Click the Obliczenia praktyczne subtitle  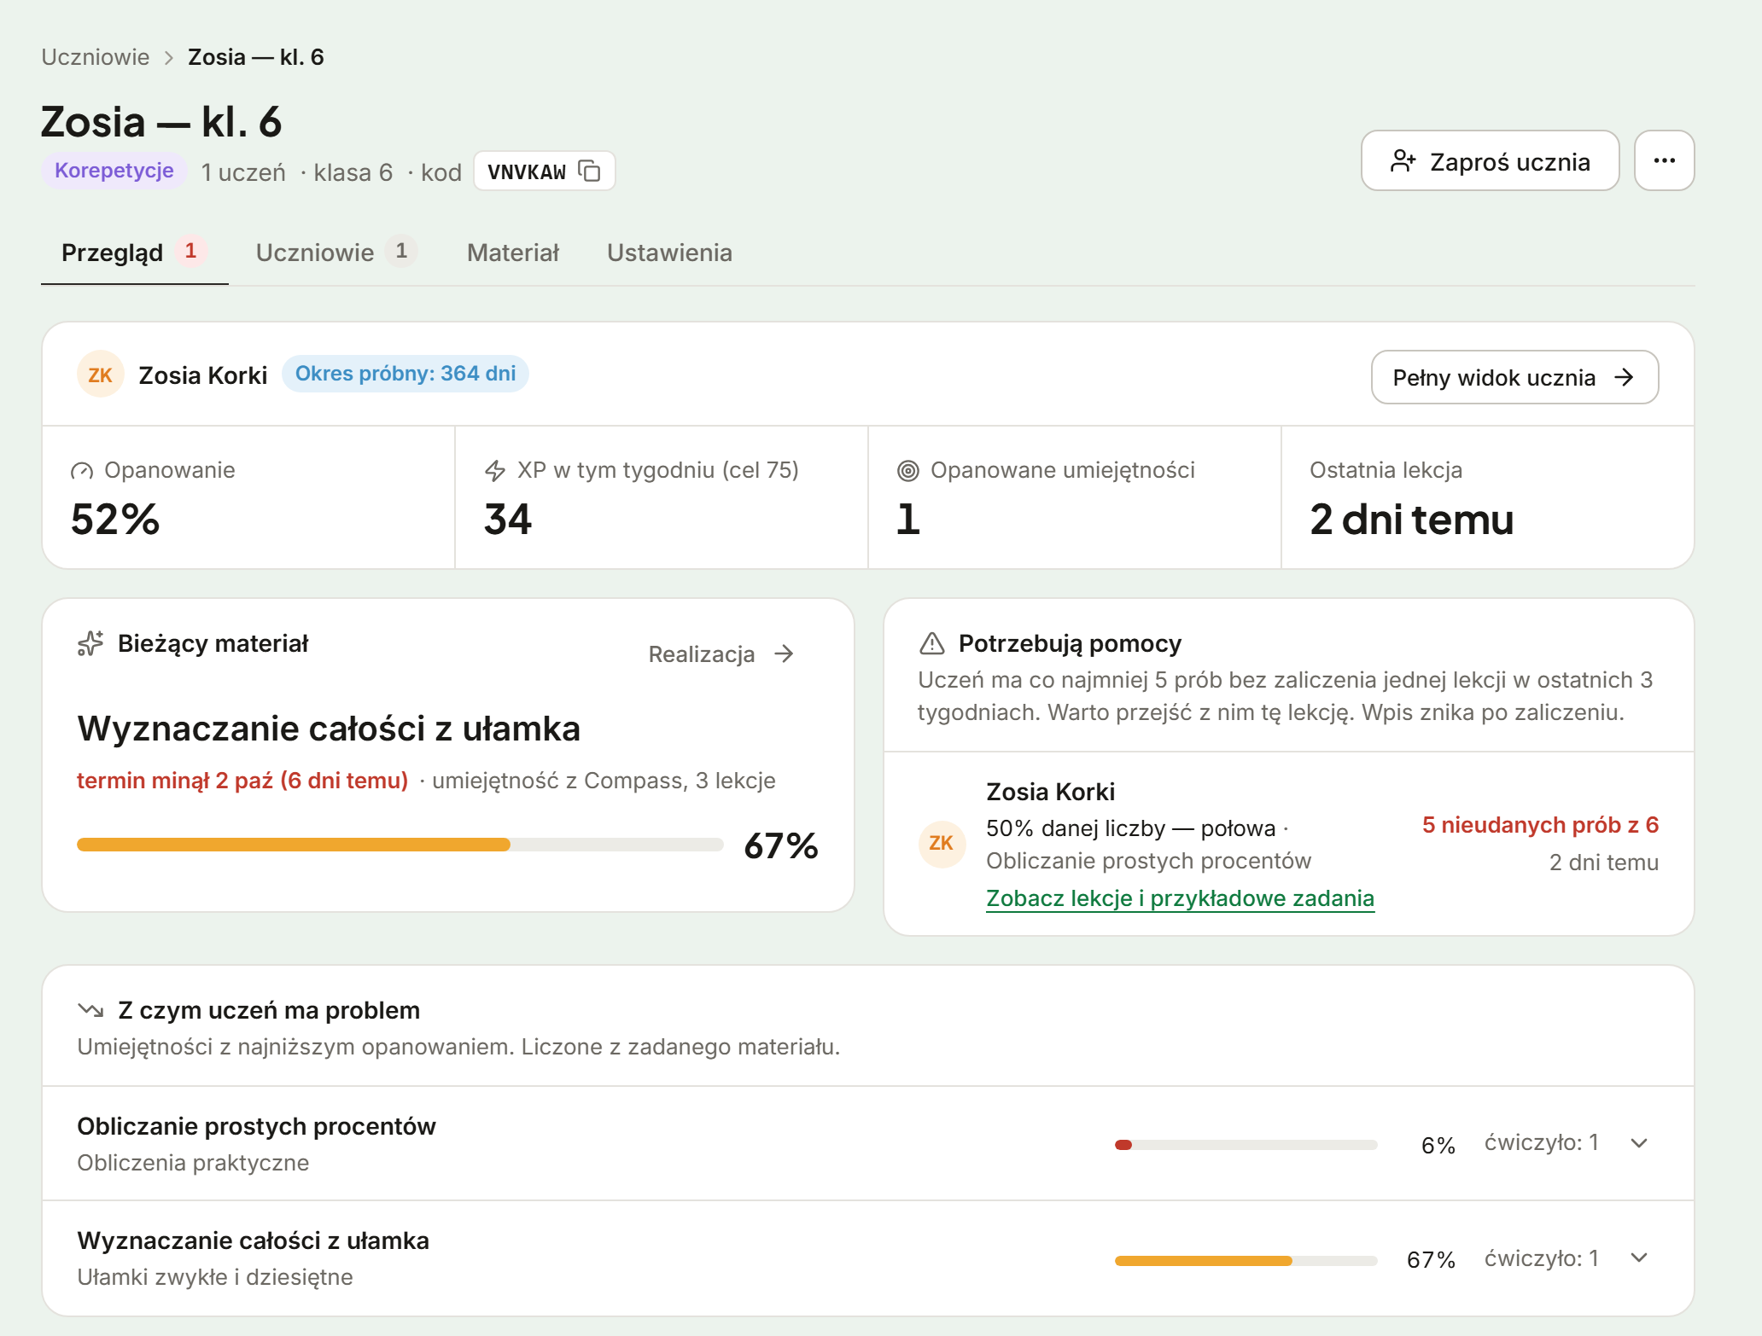193,1163
